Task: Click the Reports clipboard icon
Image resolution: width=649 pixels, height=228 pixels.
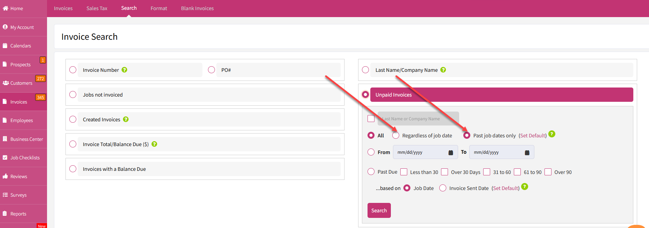Action: pyautogui.click(x=5, y=213)
